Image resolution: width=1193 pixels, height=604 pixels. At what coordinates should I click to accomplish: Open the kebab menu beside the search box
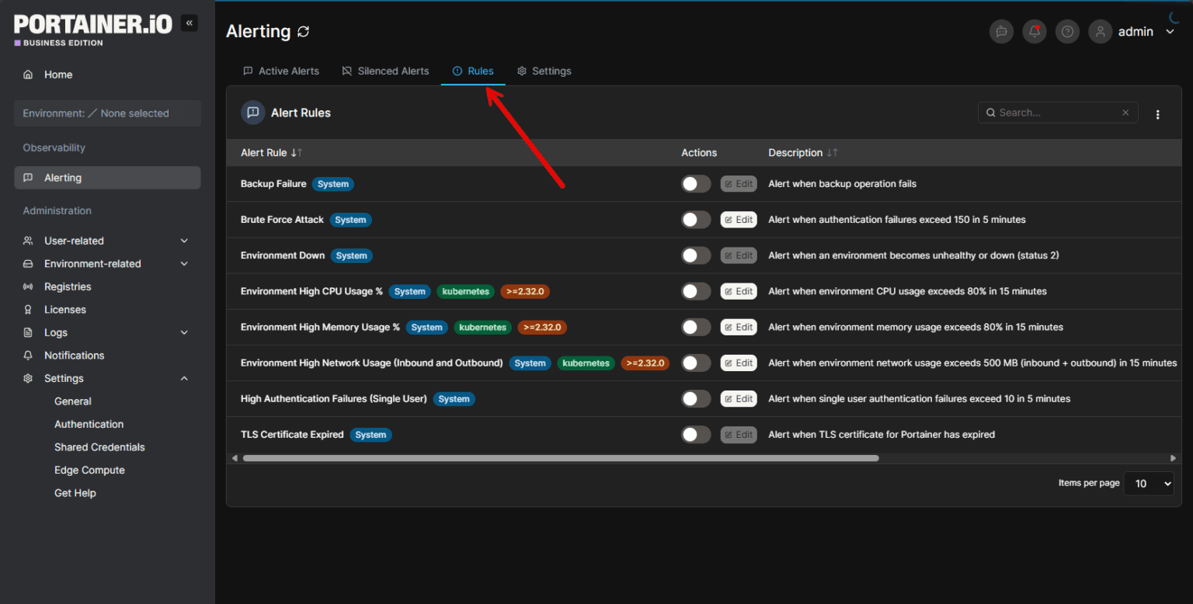pyautogui.click(x=1157, y=113)
